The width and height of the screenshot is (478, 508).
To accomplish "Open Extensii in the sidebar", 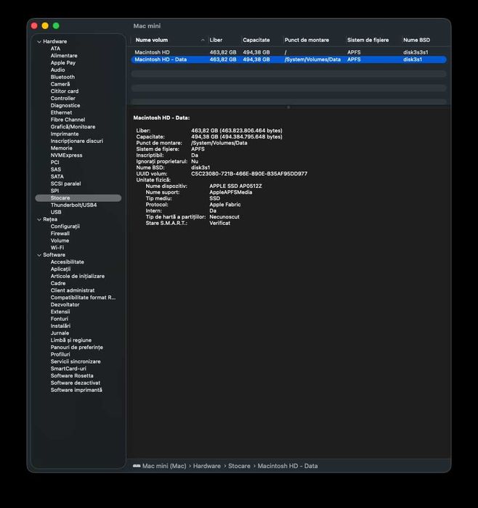I will tap(60, 312).
